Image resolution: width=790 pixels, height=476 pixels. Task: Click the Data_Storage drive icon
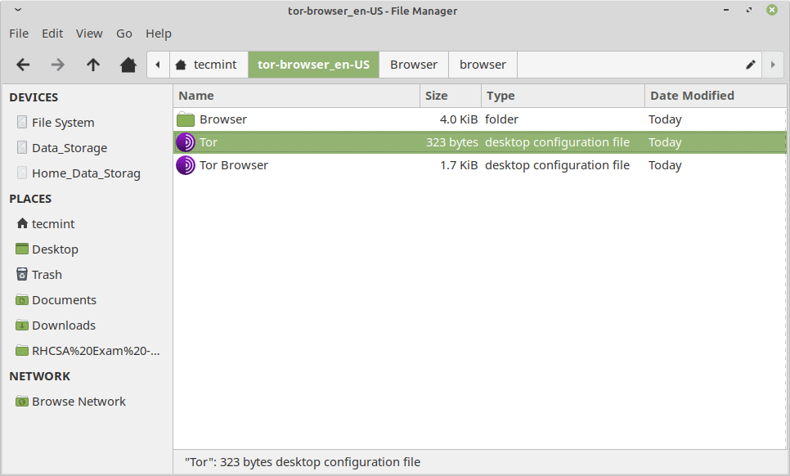click(x=21, y=147)
